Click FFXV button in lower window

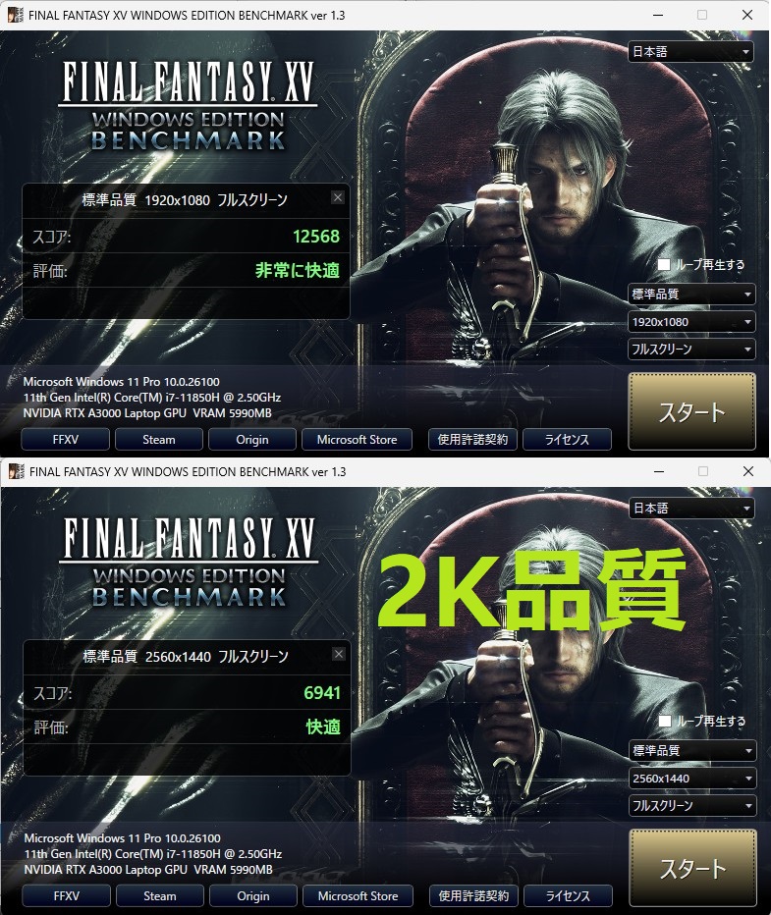click(67, 896)
